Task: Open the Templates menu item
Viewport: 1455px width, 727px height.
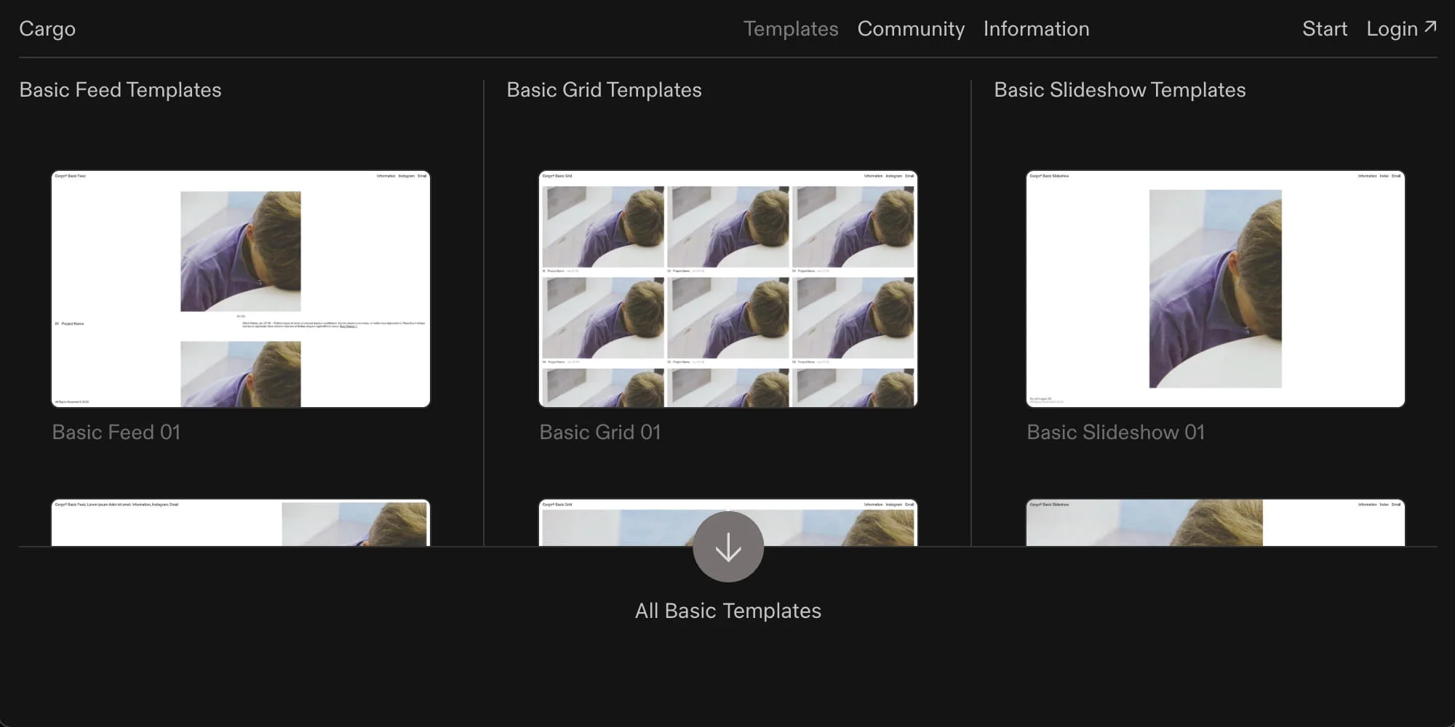Action: click(791, 28)
